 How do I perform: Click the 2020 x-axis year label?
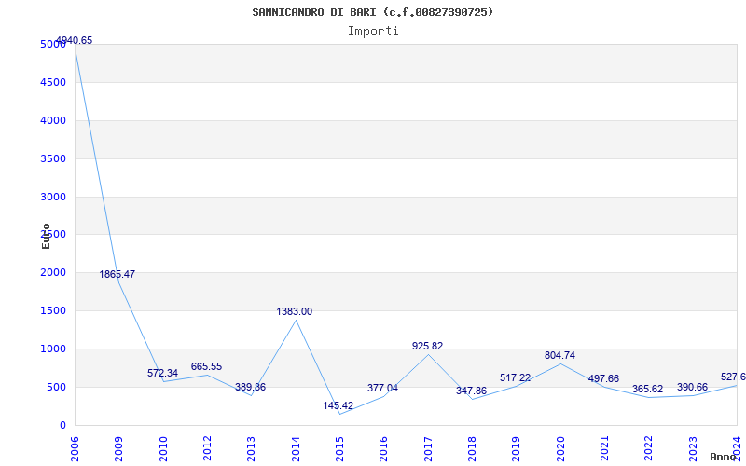tap(560, 449)
